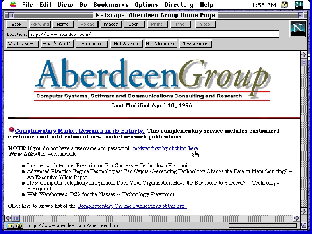Click the red ball bullet icon
Screen dimensions: 312x234
[11, 130]
